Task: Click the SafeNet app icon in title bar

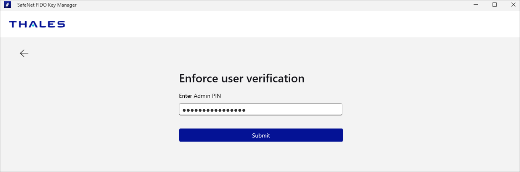Action: pyautogui.click(x=7, y=5)
